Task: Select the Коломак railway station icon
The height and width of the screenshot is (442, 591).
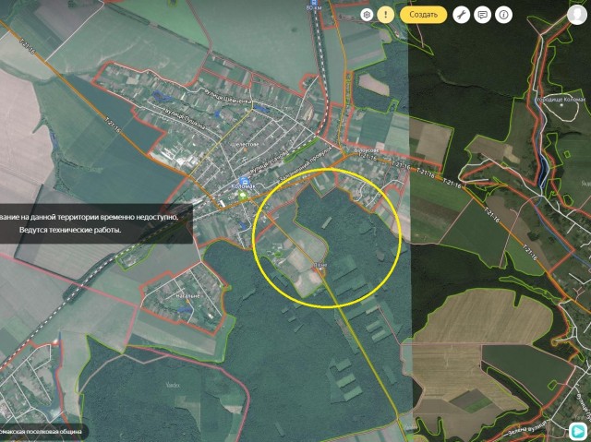Action: 244,180
